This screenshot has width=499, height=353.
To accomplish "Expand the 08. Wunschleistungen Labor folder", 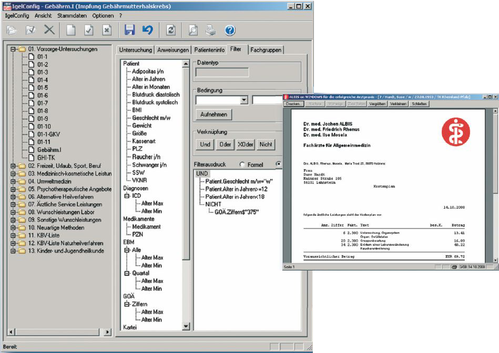I will pos(13,212).
